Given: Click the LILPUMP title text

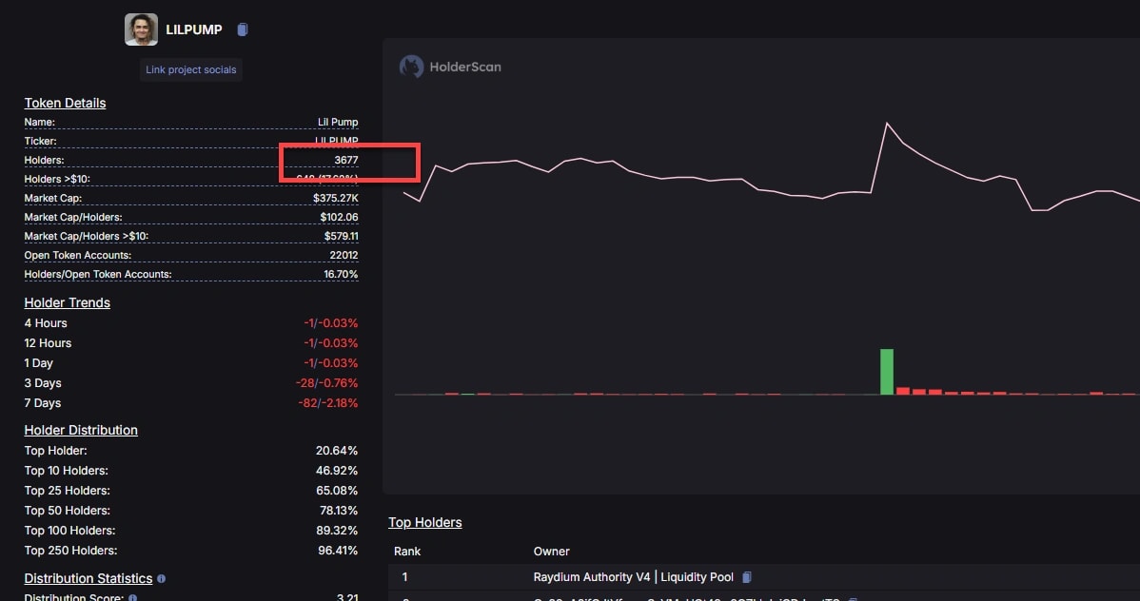Looking at the screenshot, I should (x=194, y=29).
